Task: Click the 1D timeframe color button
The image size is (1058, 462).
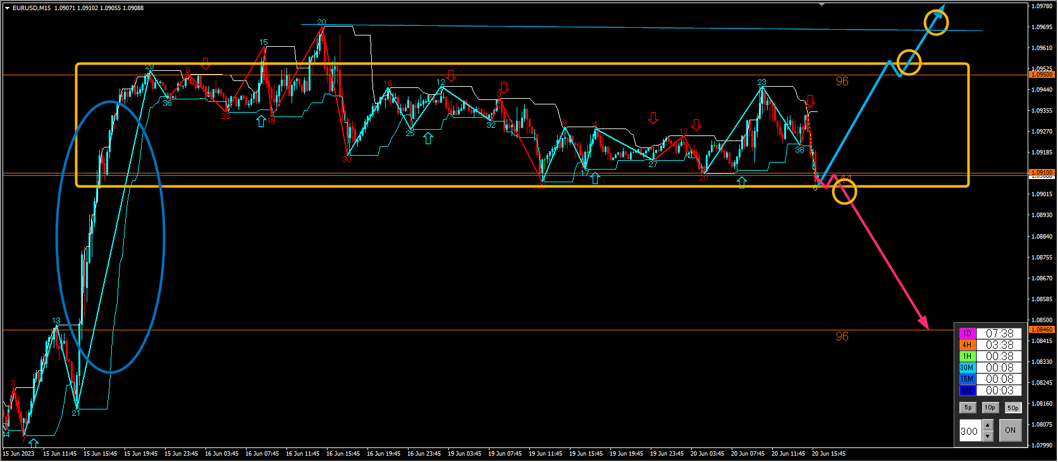Action: click(968, 334)
